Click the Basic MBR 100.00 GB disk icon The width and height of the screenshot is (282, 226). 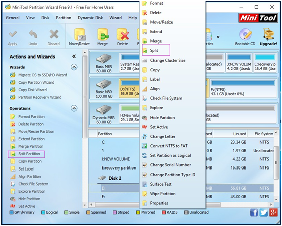[x=104, y=84]
